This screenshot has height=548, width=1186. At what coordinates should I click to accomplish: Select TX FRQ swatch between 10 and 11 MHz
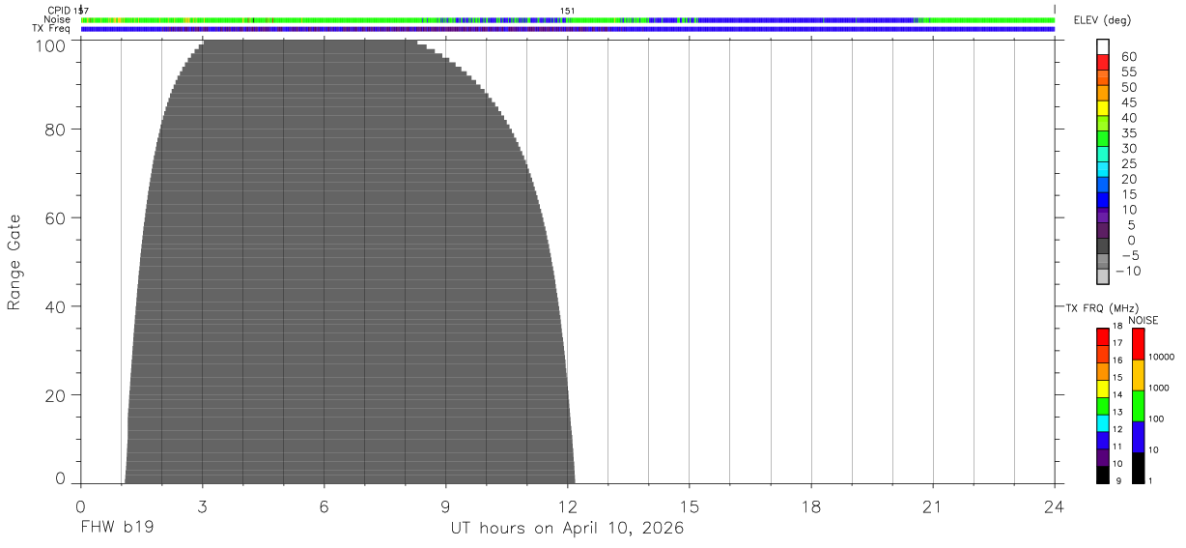coord(1103,457)
